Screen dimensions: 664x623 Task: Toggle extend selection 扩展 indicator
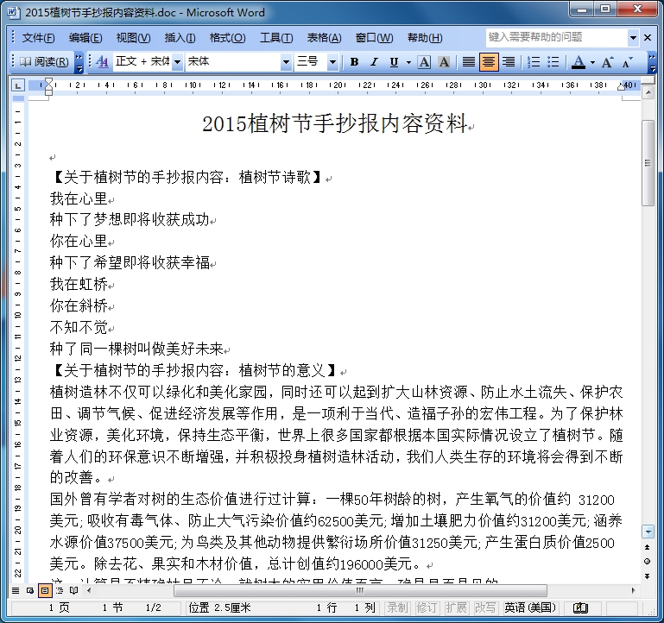456,607
